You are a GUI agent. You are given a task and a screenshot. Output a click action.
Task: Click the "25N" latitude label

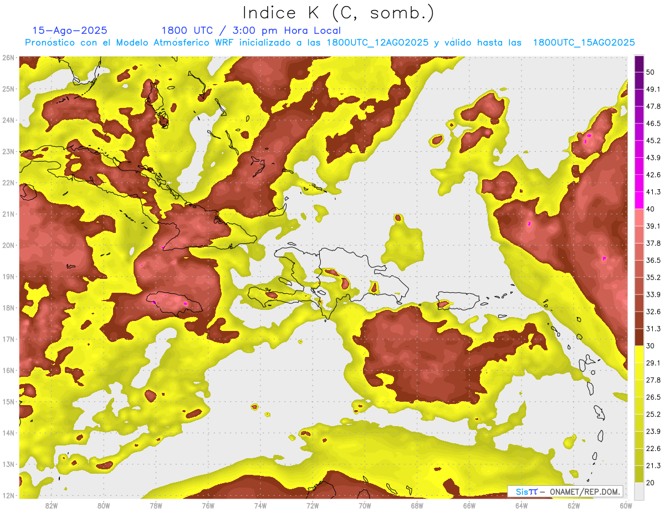point(8,89)
